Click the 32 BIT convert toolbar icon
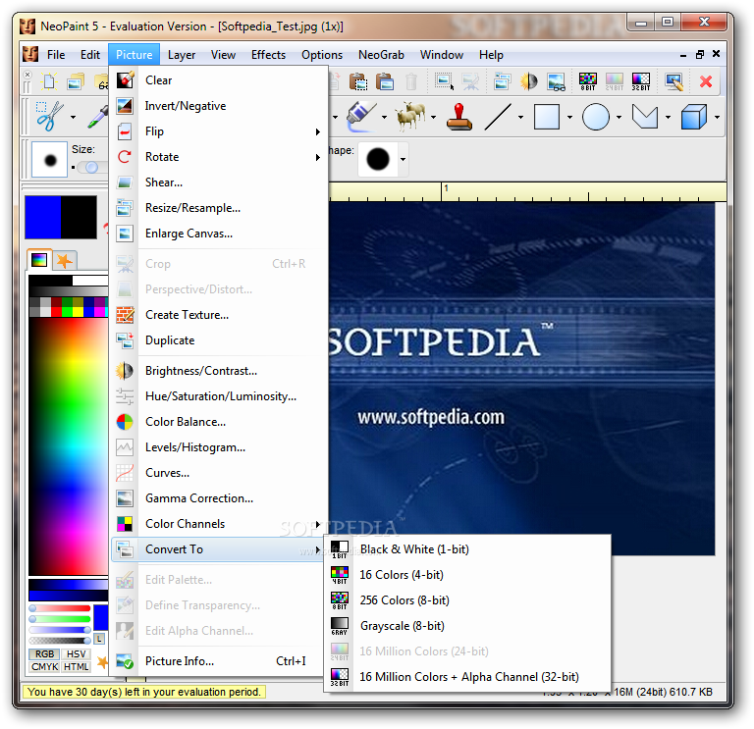Viewport: 754px width, 729px height. click(x=640, y=81)
